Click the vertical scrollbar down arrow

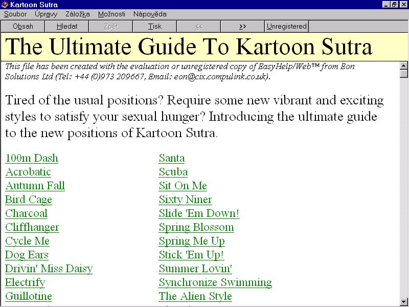404,302
